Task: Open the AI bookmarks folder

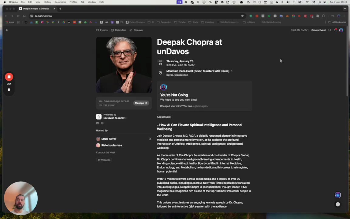Action: [x=151, y=22]
